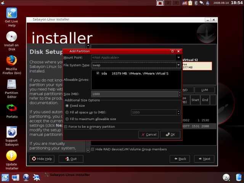Screen dimensions: 244x183
Task: Click the US keyboard layout flag icon
Action: (x=185, y=3)
